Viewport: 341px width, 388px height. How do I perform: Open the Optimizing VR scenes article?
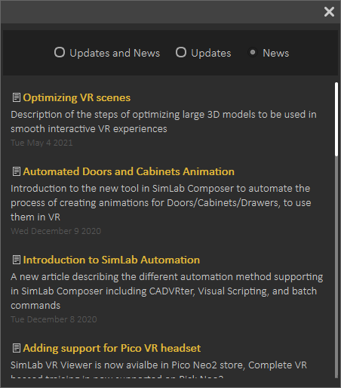point(77,97)
